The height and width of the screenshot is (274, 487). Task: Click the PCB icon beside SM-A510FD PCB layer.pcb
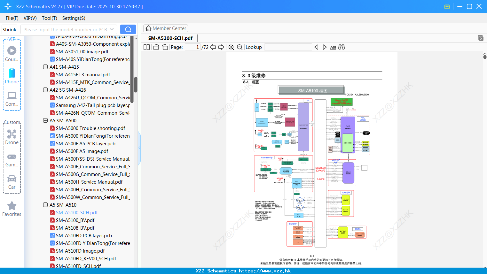[52, 235]
